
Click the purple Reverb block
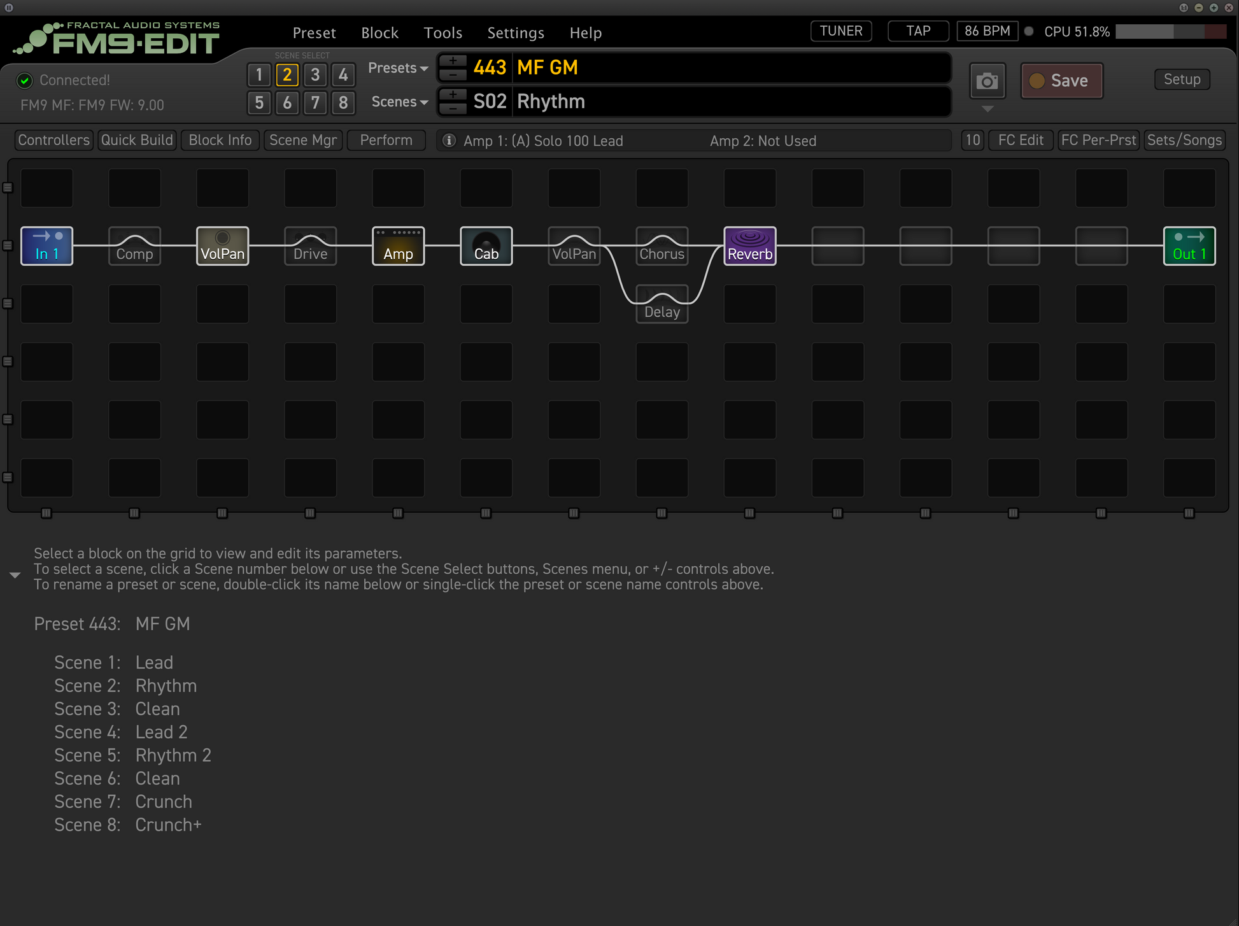coord(749,246)
